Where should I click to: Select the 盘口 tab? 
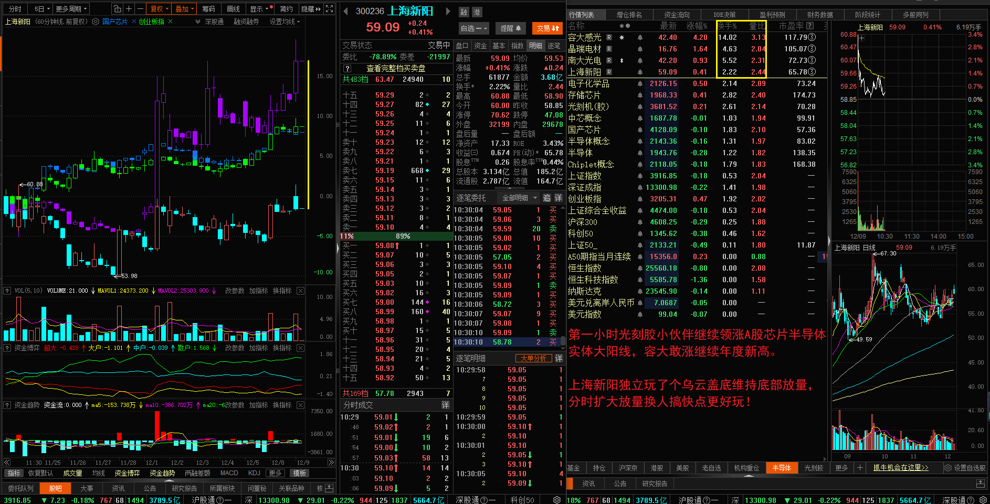462,46
